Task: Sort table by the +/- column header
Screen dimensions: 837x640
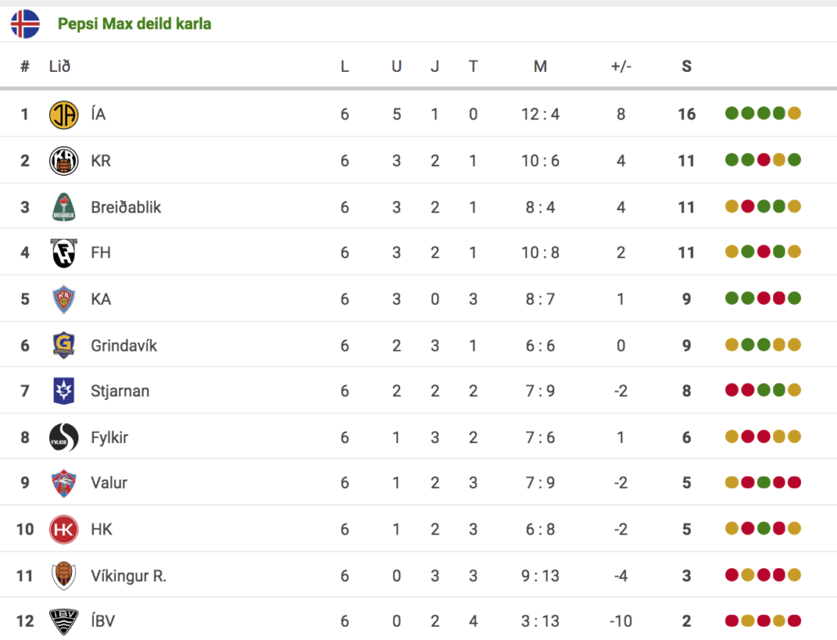Action: [621, 66]
